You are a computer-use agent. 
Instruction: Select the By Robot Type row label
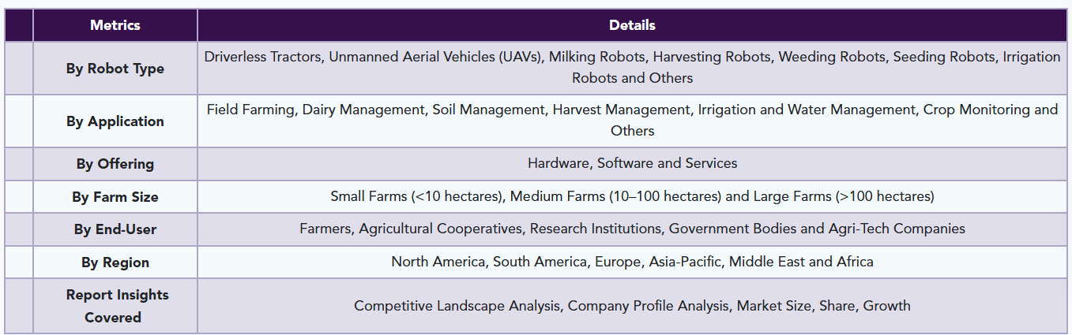click(x=115, y=69)
